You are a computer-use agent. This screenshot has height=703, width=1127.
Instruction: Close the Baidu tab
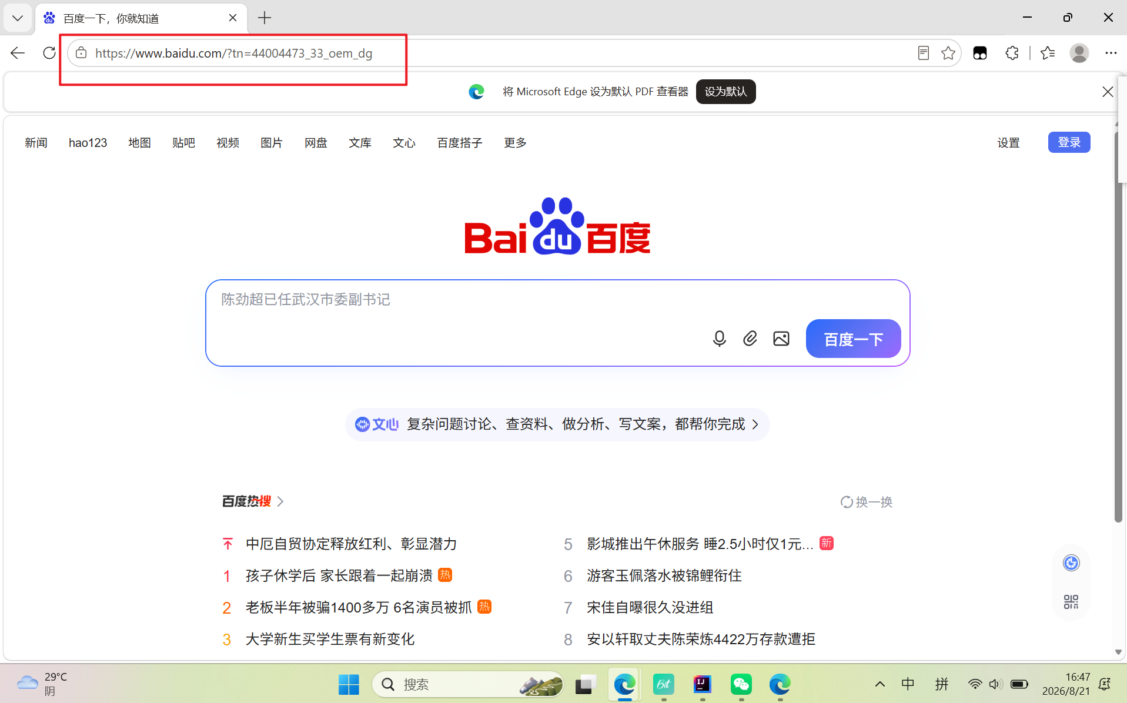(x=233, y=18)
